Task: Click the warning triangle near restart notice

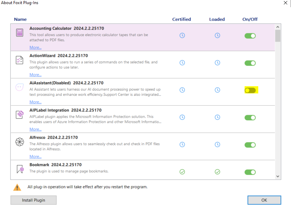Action: tap(17, 187)
